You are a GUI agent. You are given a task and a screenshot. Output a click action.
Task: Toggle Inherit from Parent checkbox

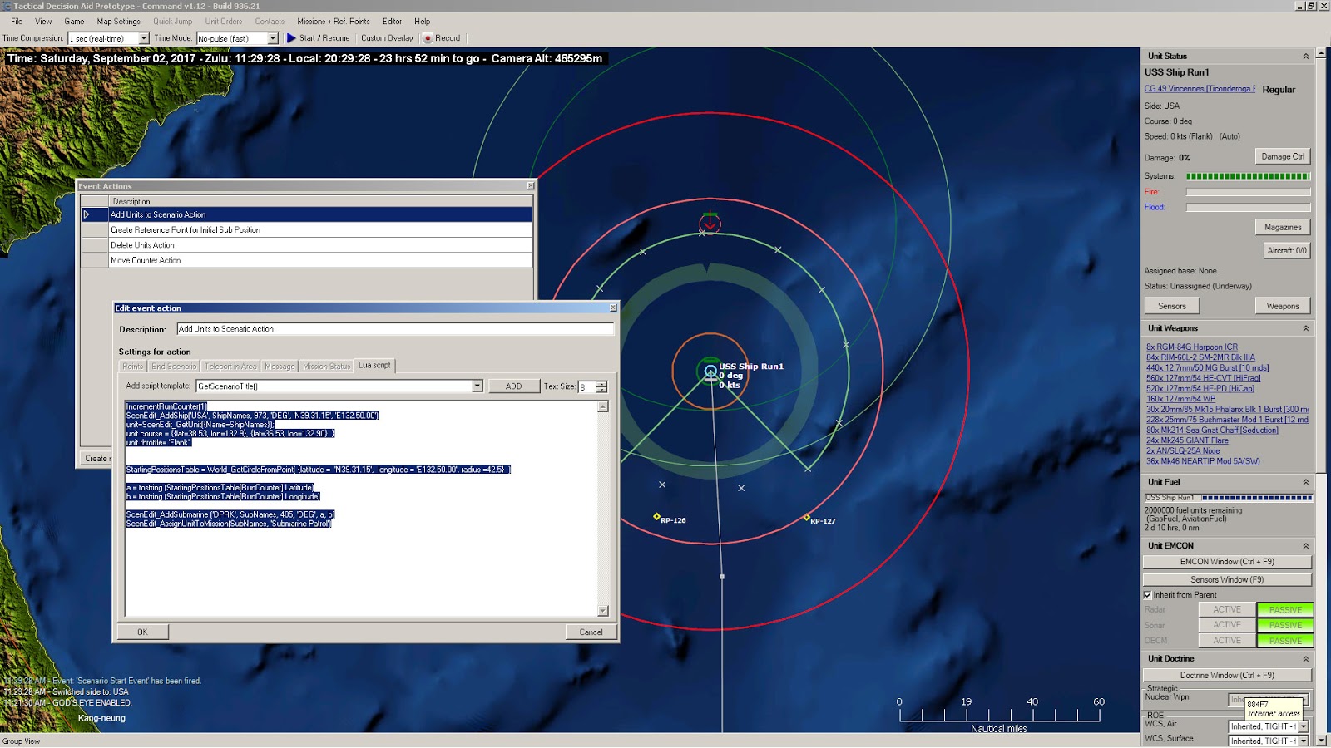click(1148, 595)
